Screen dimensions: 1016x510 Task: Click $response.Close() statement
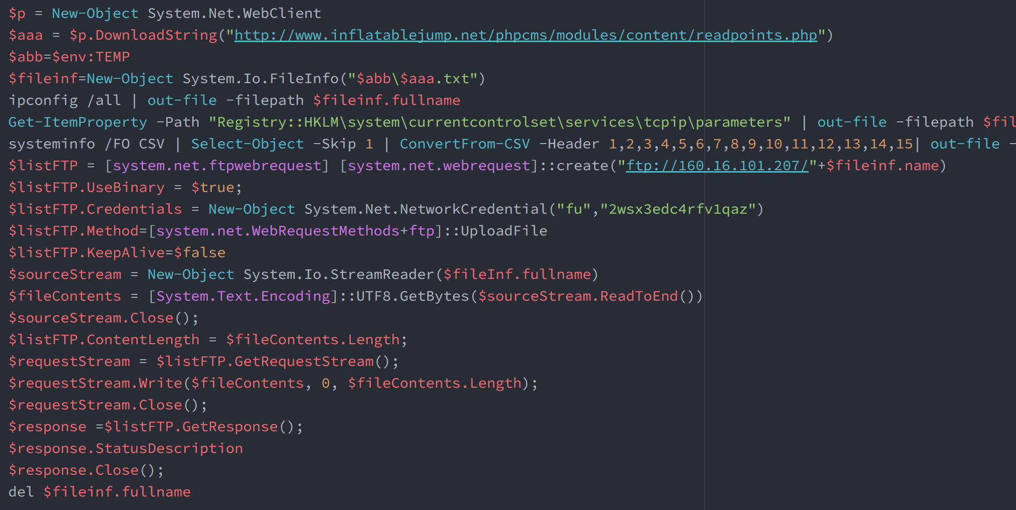point(87,470)
